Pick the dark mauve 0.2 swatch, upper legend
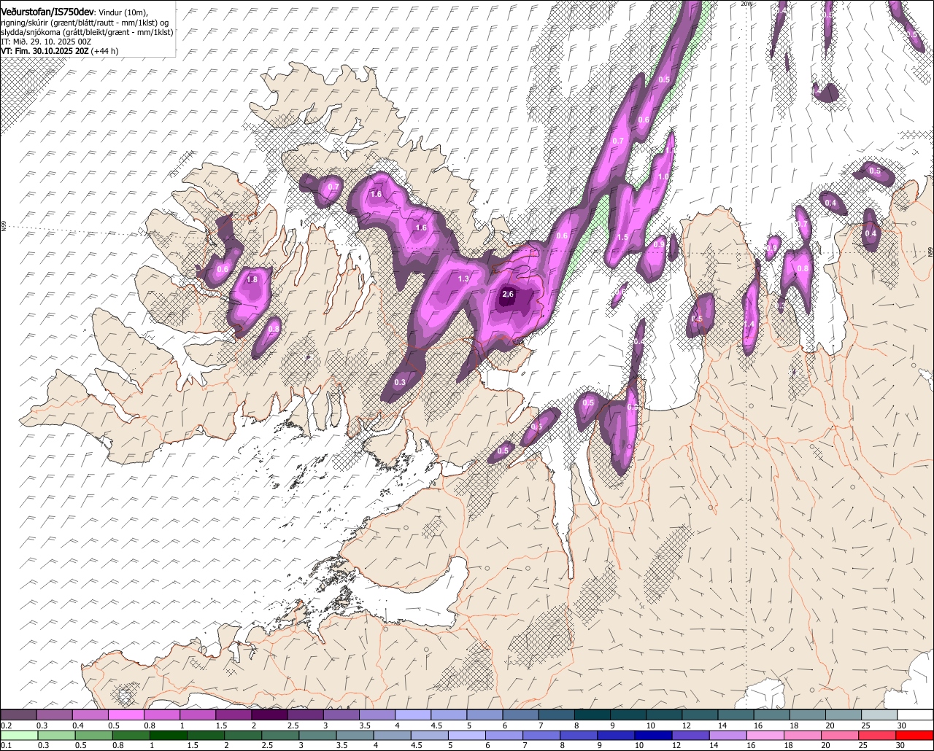The width and height of the screenshot is (934, 751). (x=18, y=715)
